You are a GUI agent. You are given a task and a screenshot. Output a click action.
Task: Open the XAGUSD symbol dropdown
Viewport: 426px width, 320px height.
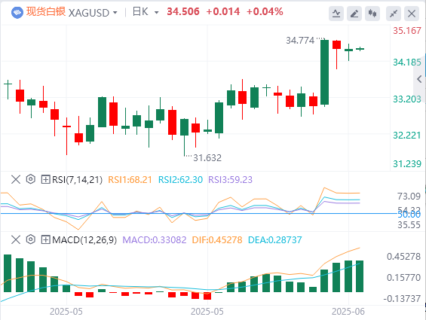pyautogui.click(x=93, y=13)
